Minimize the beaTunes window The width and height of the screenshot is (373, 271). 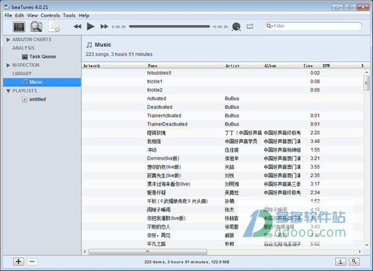[x=338, y=7]
